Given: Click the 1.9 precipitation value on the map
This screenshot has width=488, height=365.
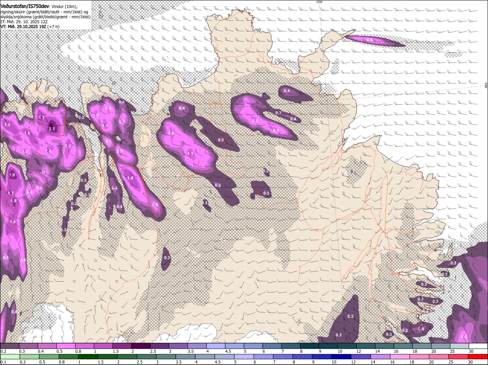Looking at the screenshot, I should 12,175.
